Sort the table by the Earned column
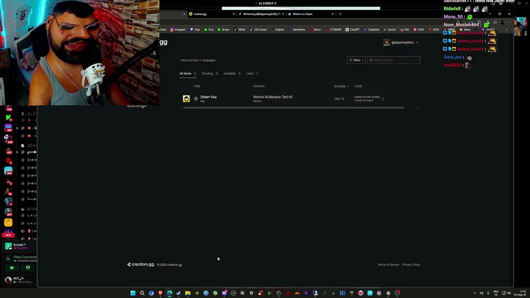The image size is (530, 298). point(342,86)
